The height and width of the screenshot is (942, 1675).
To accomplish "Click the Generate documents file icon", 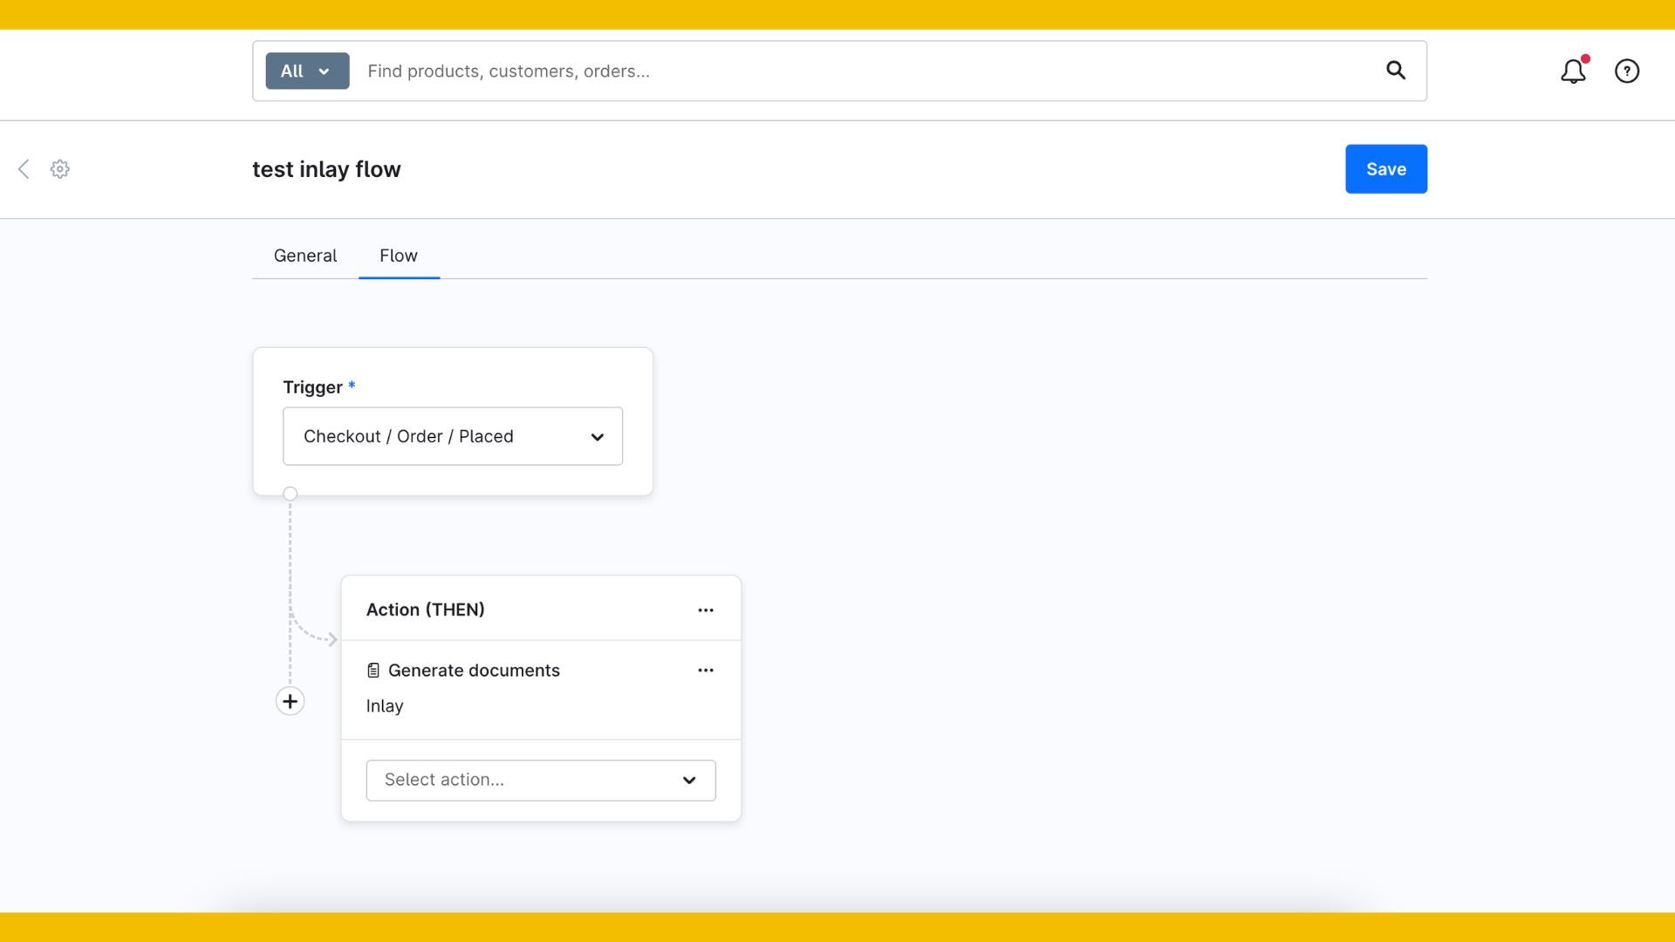I will [373, 671].
